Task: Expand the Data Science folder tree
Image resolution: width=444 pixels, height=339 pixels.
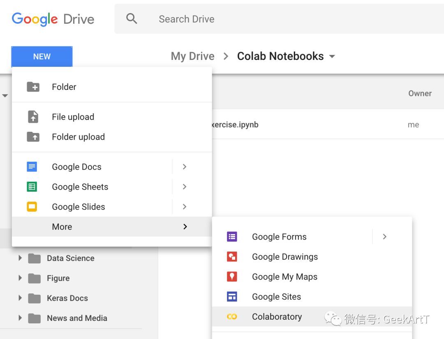Action: coord(20,258)
